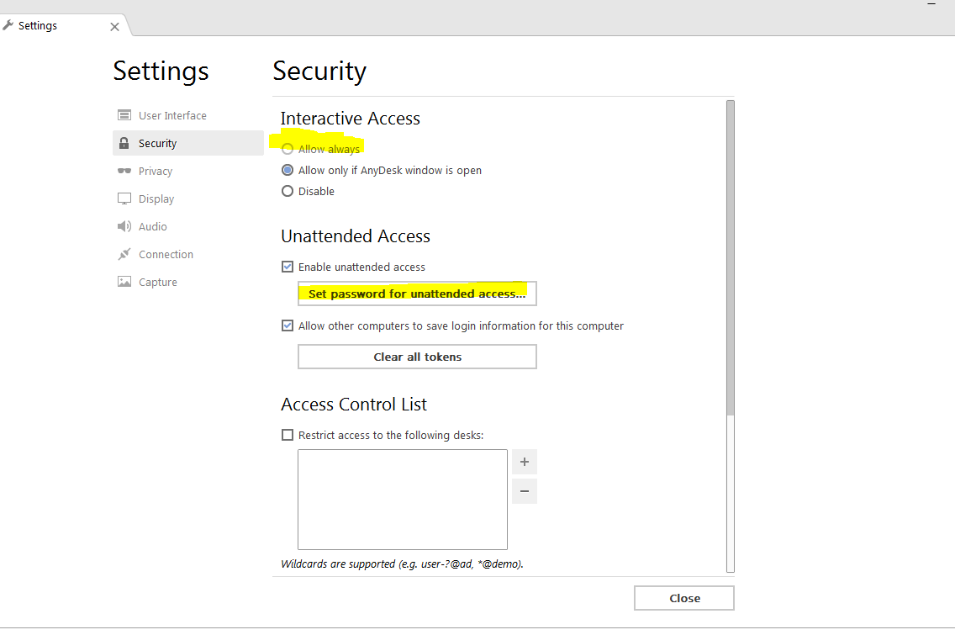Click the User Interface sidebar icon
The width and height of the screenshot is (955, 635).
pos(124,115)
